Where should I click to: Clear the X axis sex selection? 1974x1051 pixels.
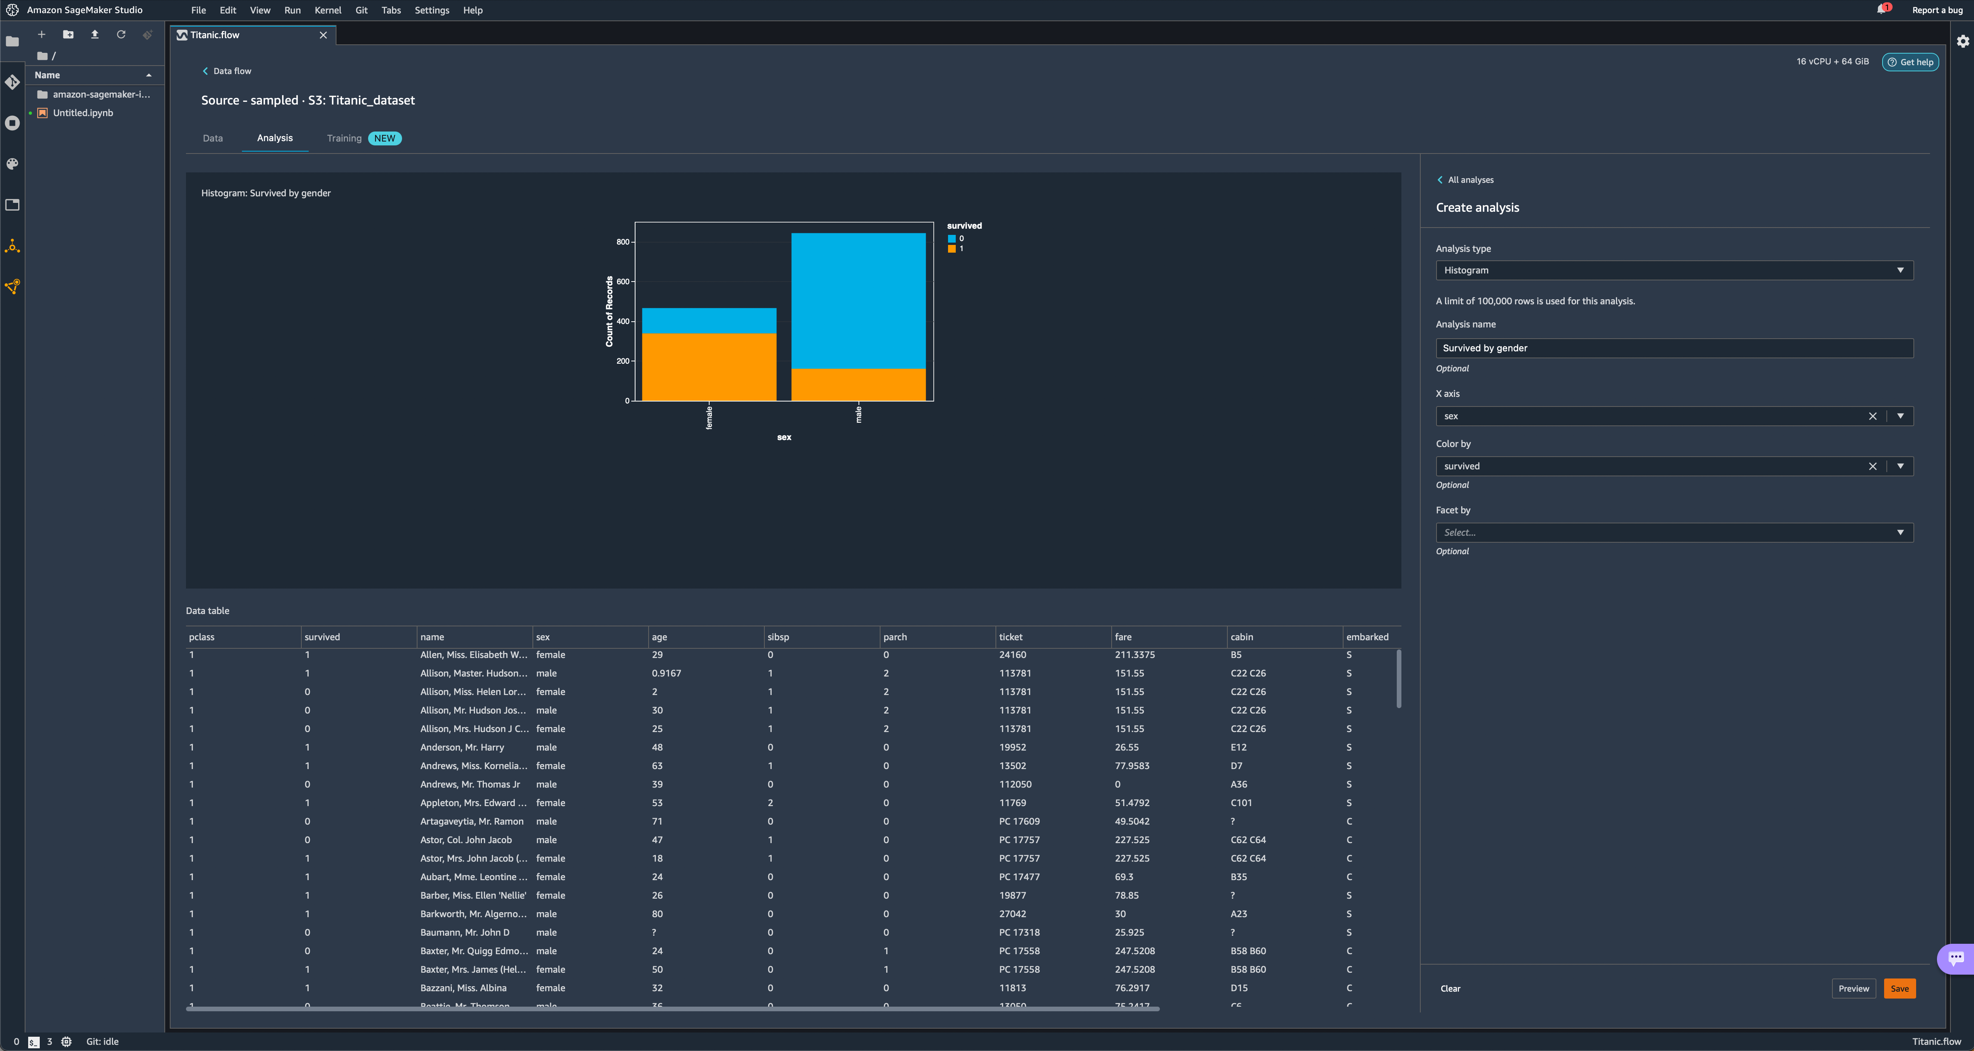tap(1872, 416)
